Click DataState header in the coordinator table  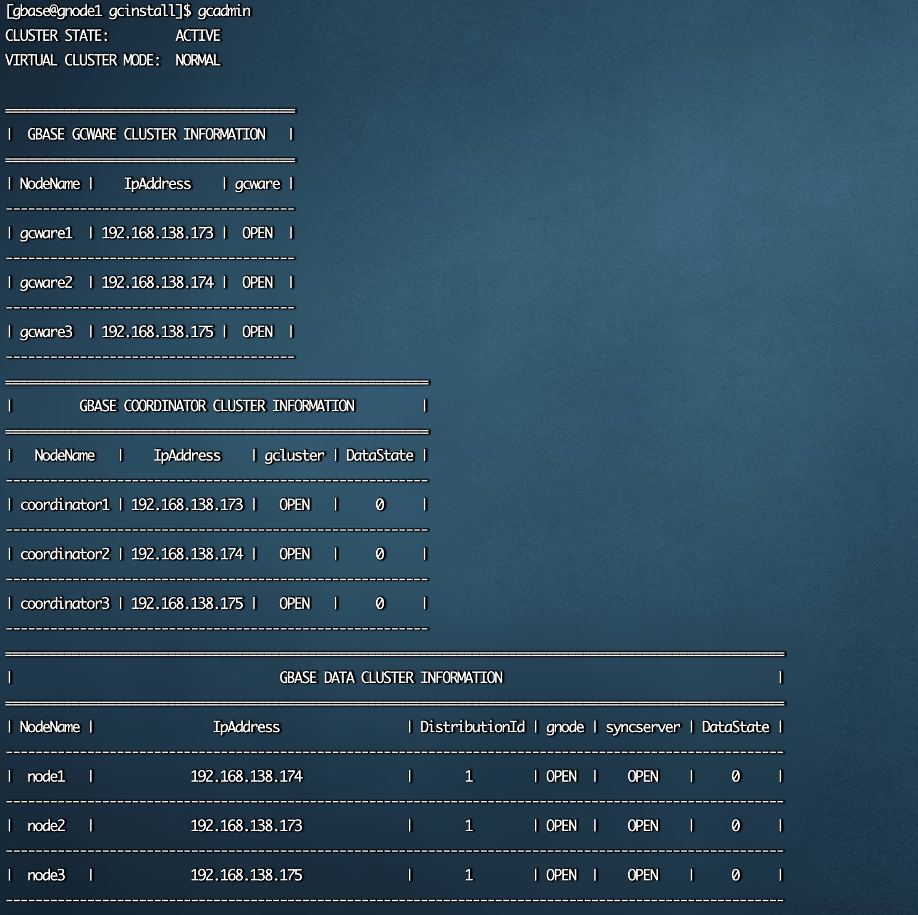click(380, 456)
